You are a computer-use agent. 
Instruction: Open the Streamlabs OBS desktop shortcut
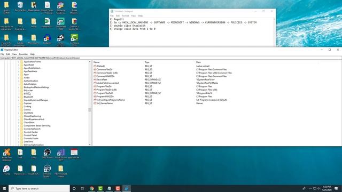coord(60,23)
